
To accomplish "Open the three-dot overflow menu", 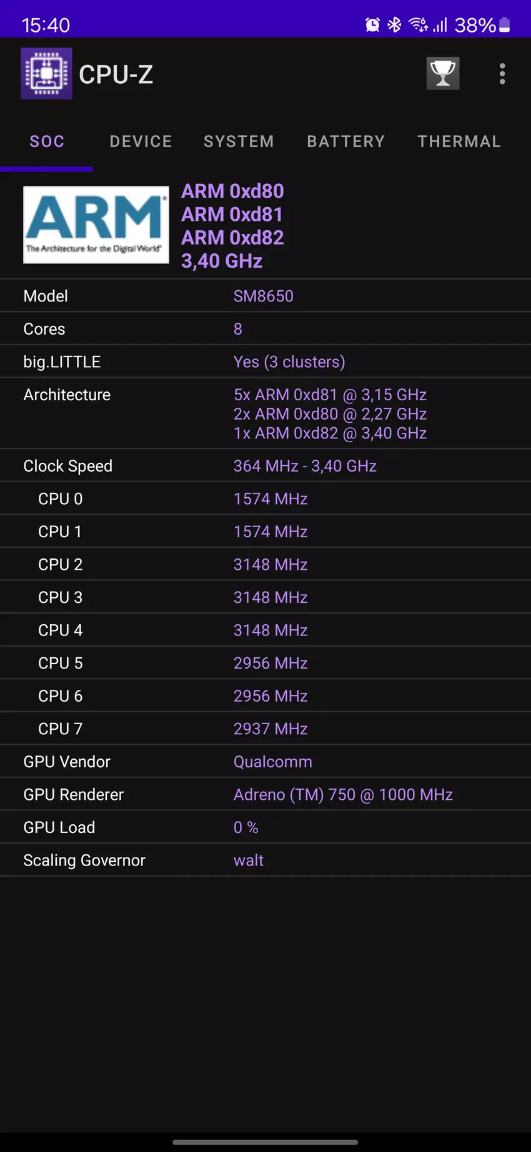I will point(502,74).
